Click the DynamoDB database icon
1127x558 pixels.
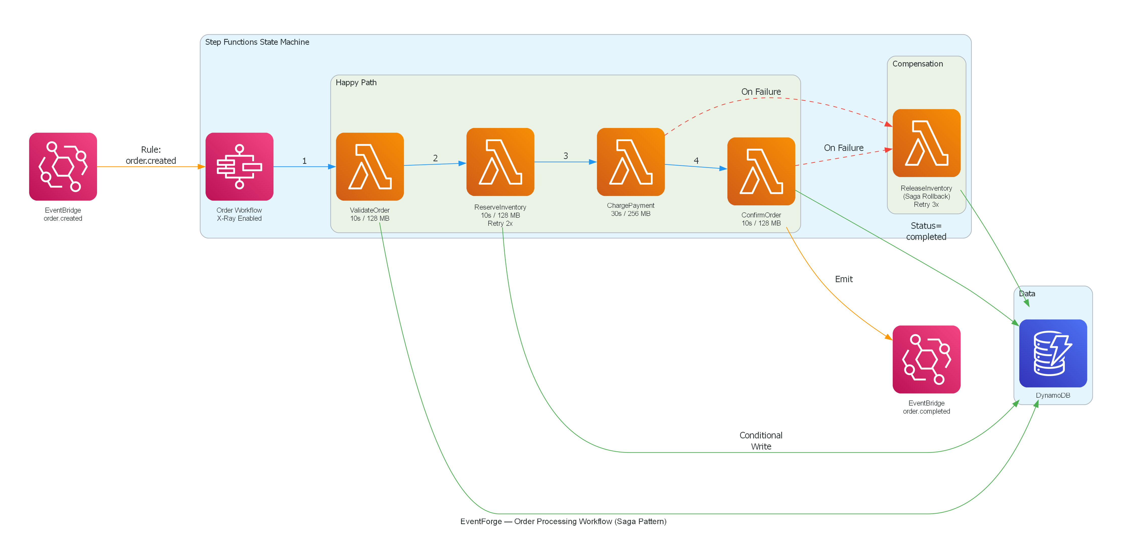(x=1053, y=353)
